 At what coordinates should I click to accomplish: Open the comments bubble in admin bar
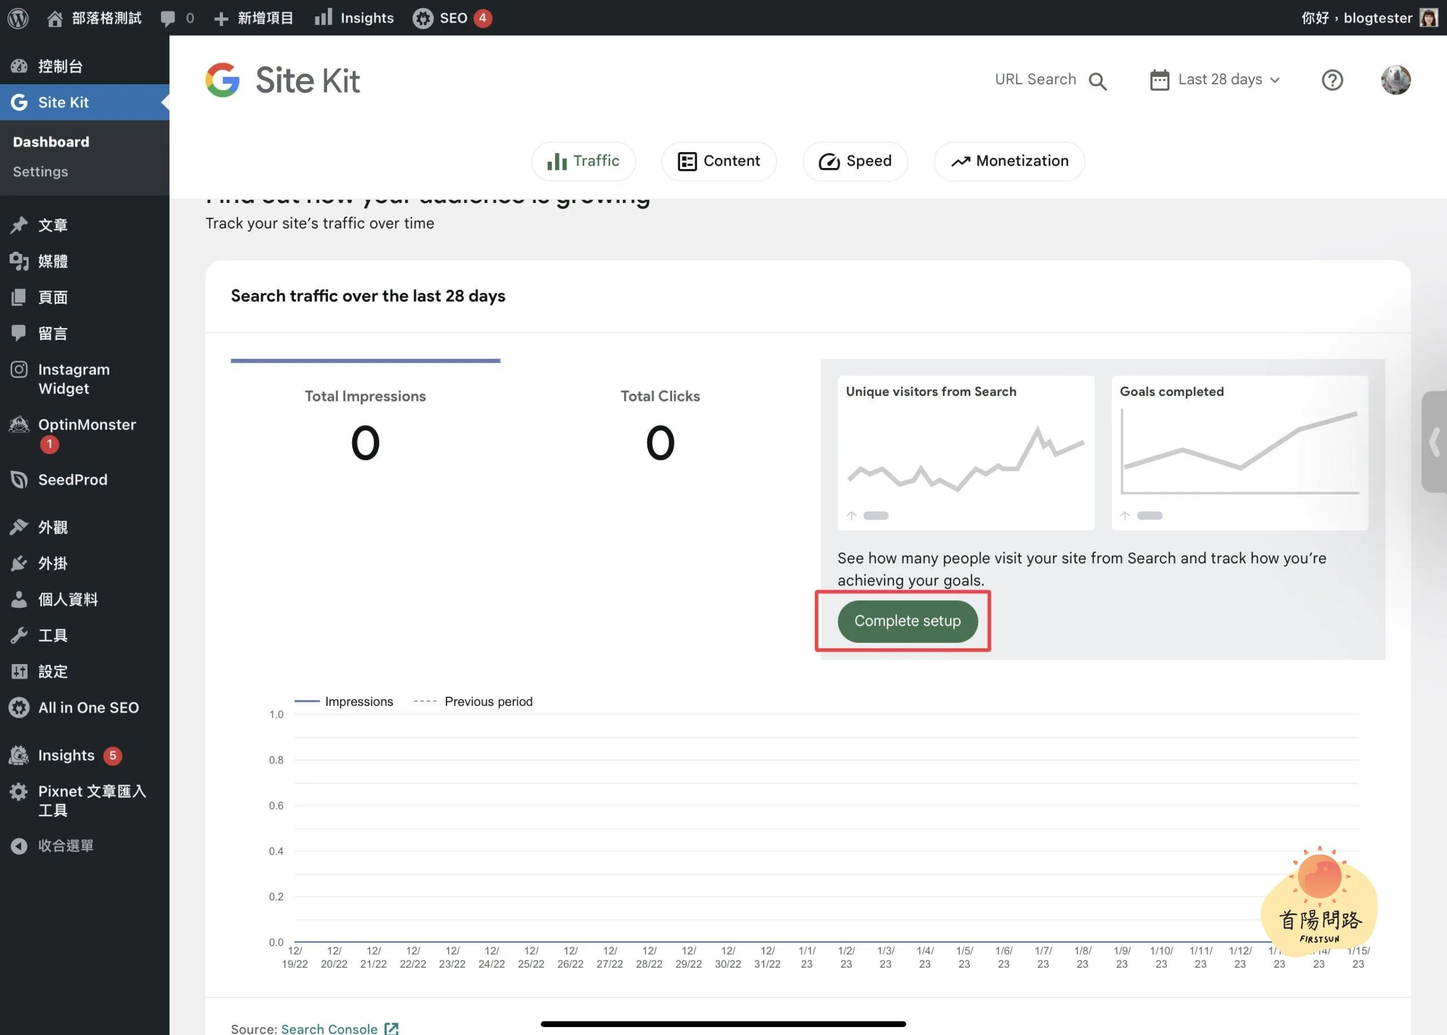pos(168,18)
